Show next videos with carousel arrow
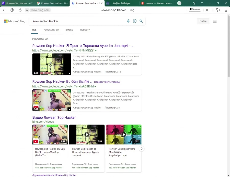Image resolution: width=230 pixels, height=177 pixels. click(x=142, y=149)
